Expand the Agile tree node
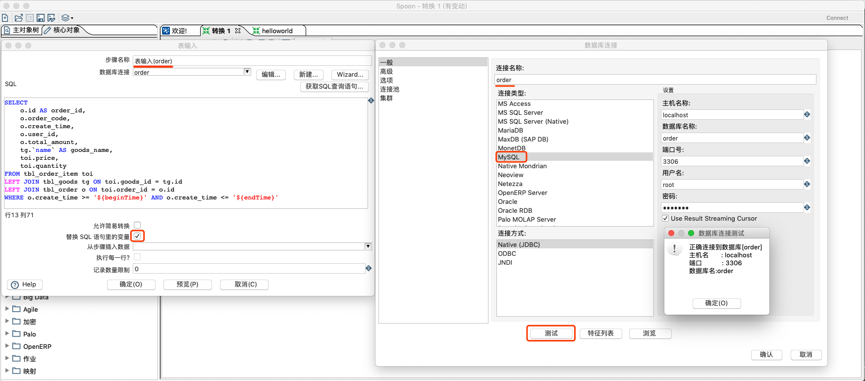865x381 pixels. (7, 309)
